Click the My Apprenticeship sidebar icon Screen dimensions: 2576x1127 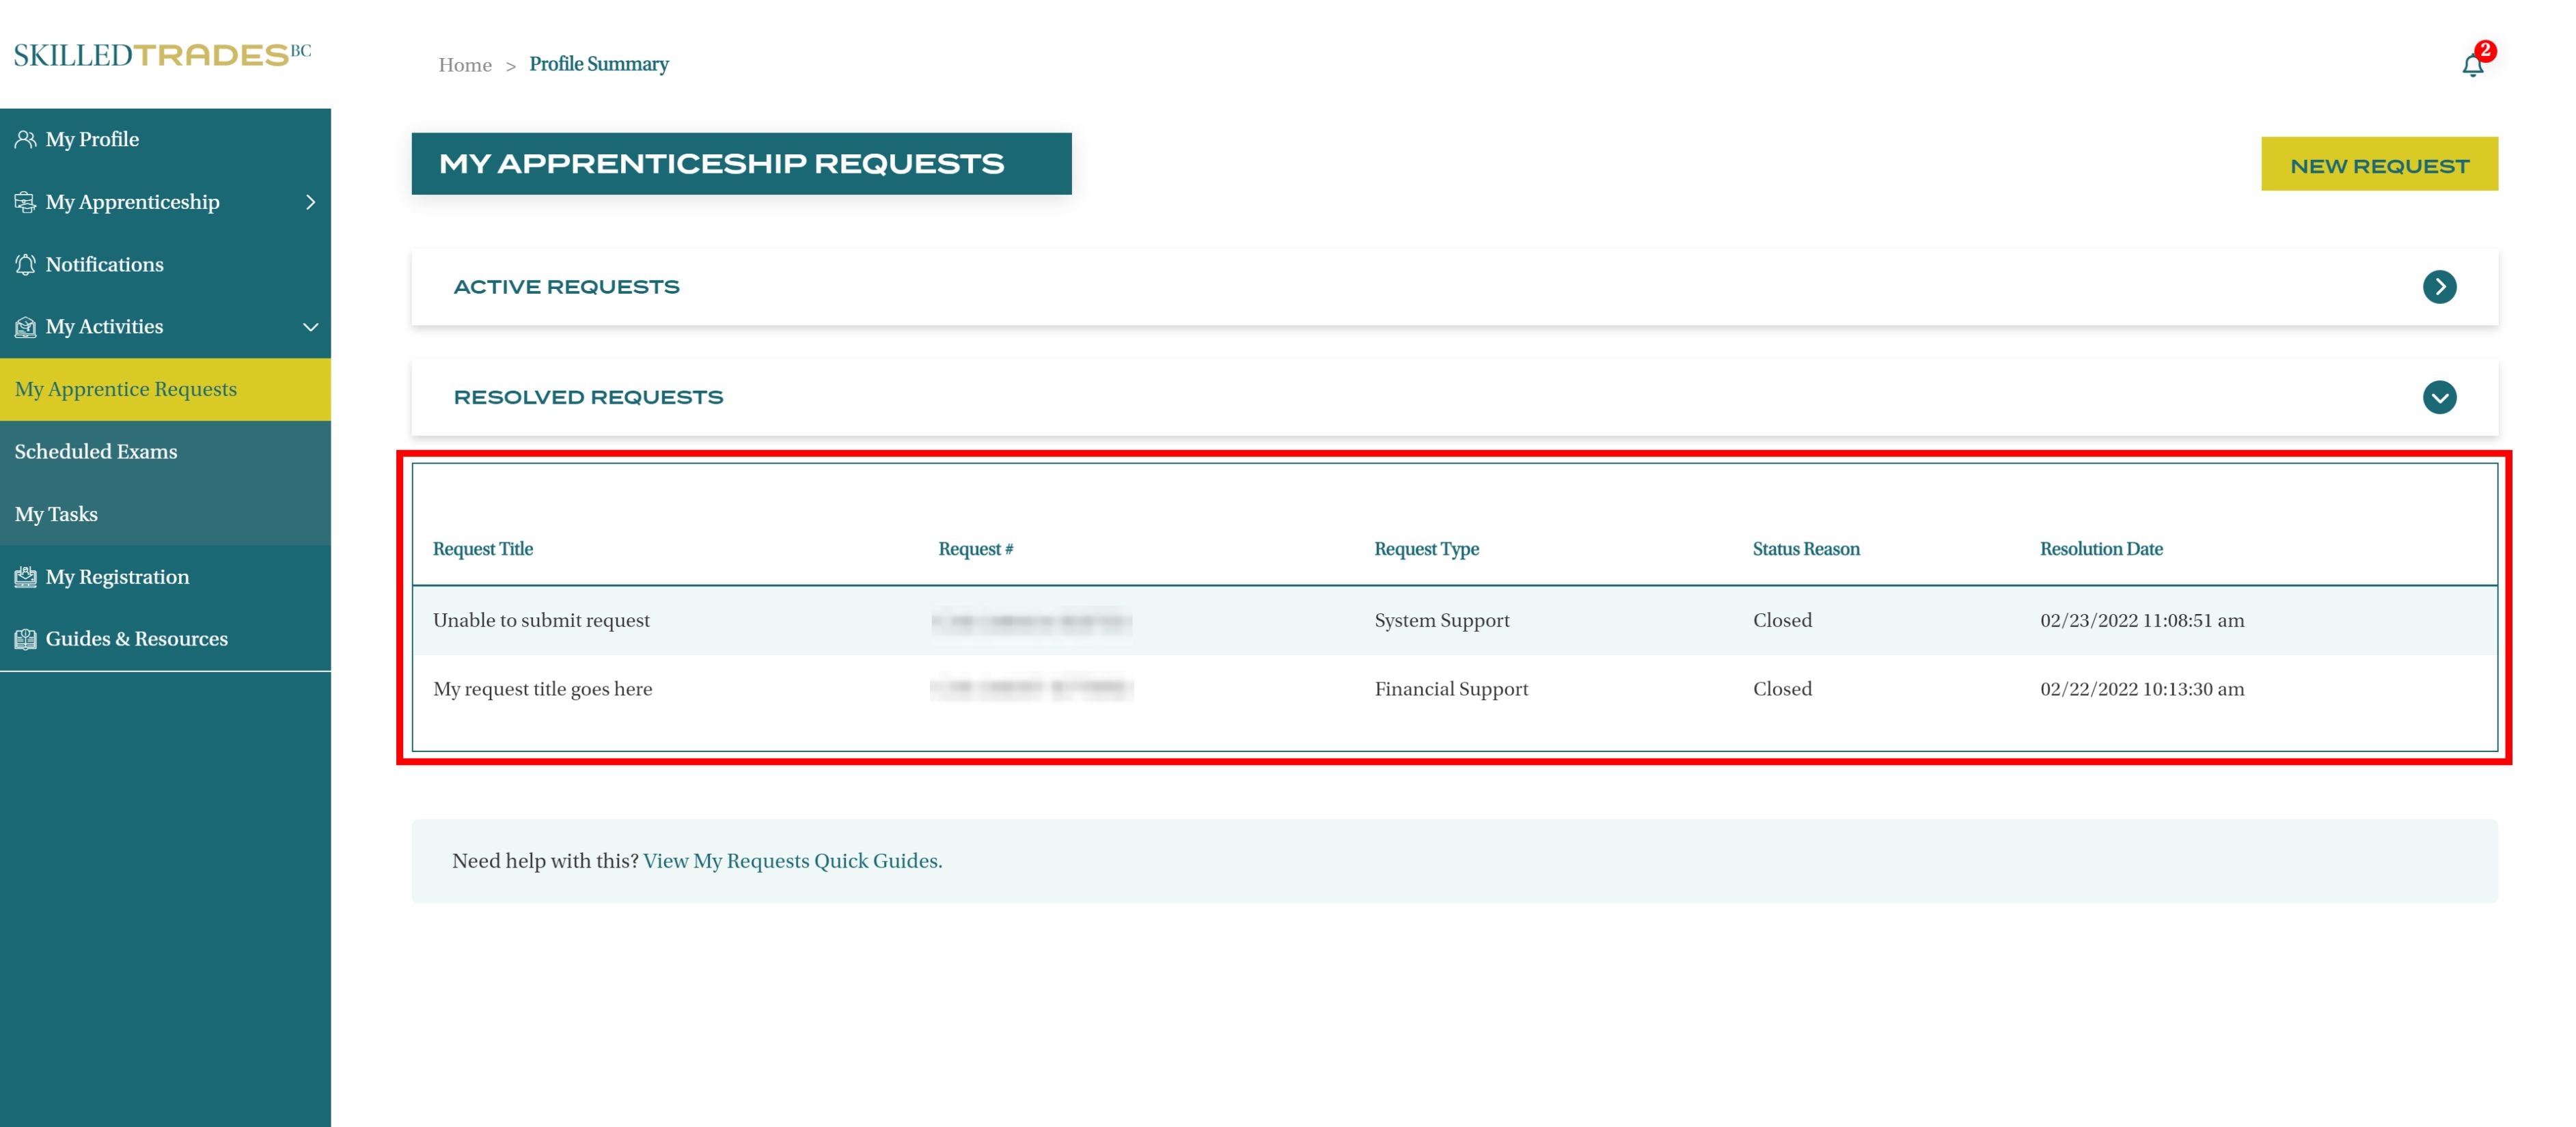(25, 202)
